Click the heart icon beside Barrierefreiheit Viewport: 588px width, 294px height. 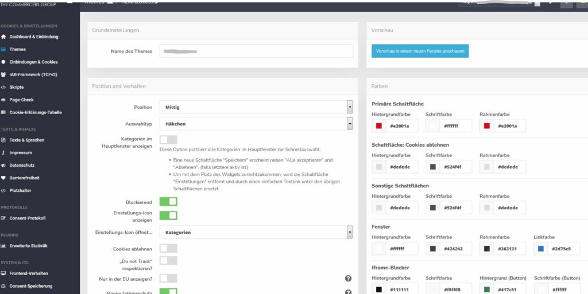click(x=3, y=178)
